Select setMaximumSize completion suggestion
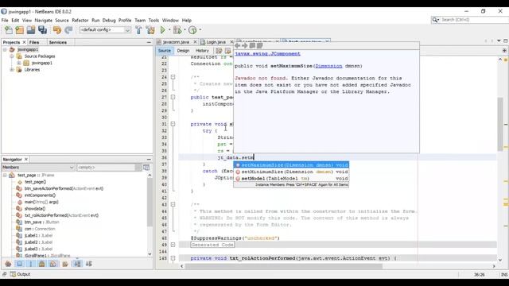The height and width of the screenshot is (286, 509). pos(292,165)
